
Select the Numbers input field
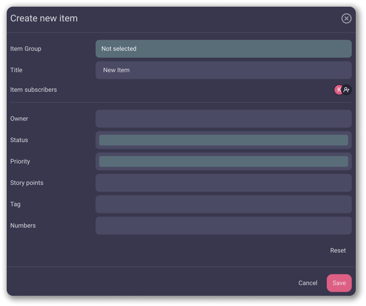[x=223, y=226]
